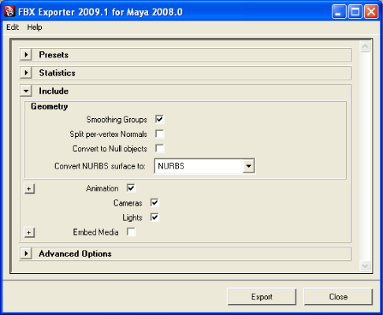Open the Help menu
Viewport: 383px width, 315px height.
coord(35,28)
